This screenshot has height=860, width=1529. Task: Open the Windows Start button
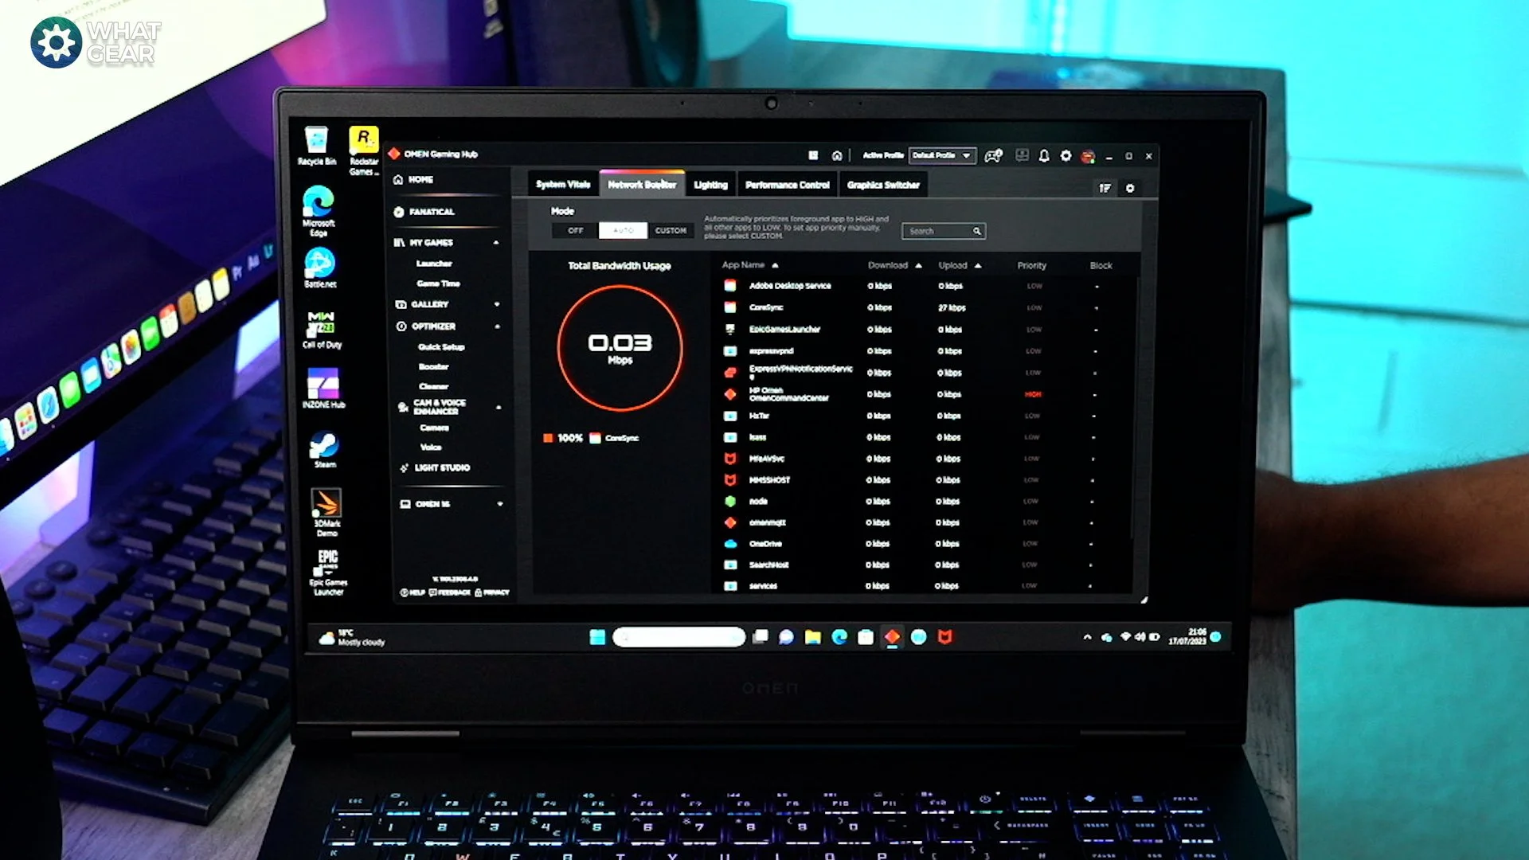[x=597, y=636]
